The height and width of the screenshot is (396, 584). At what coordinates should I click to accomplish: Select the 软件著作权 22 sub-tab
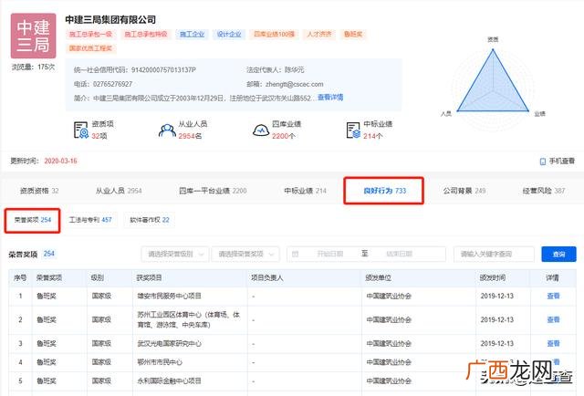click(x=150, y=220)
